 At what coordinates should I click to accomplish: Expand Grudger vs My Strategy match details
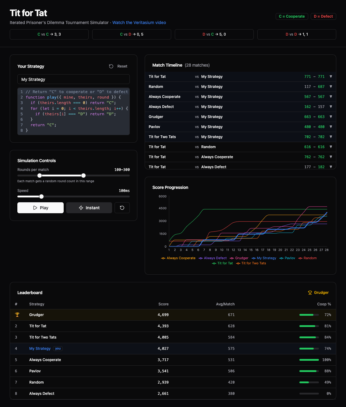click(x=331, y=117)
